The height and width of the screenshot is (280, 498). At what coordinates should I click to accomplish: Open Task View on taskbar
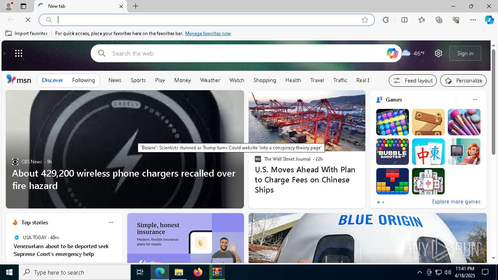(x=140, y=272)
